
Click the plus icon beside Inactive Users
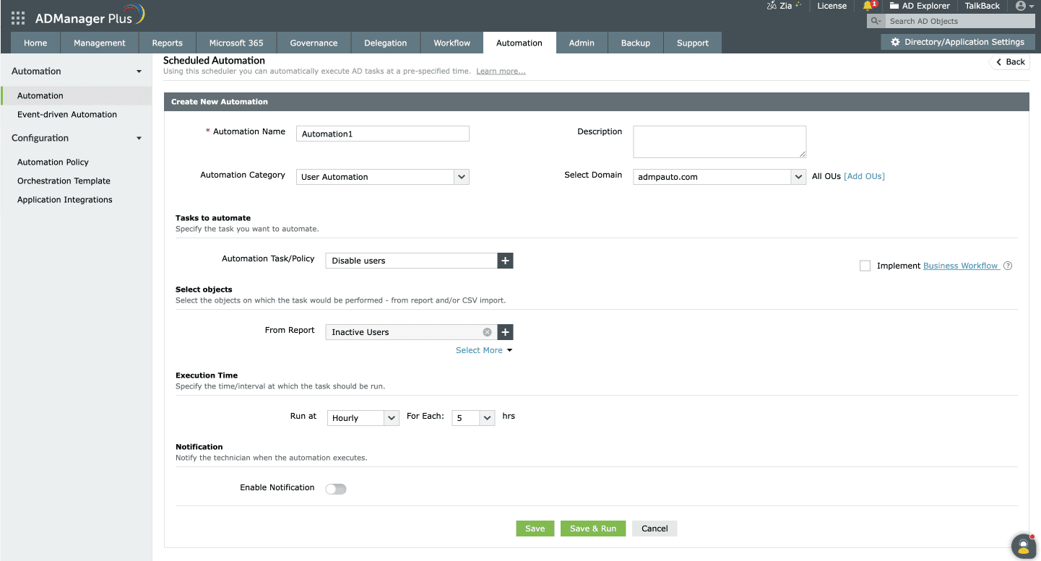click(x=505, y=332)
